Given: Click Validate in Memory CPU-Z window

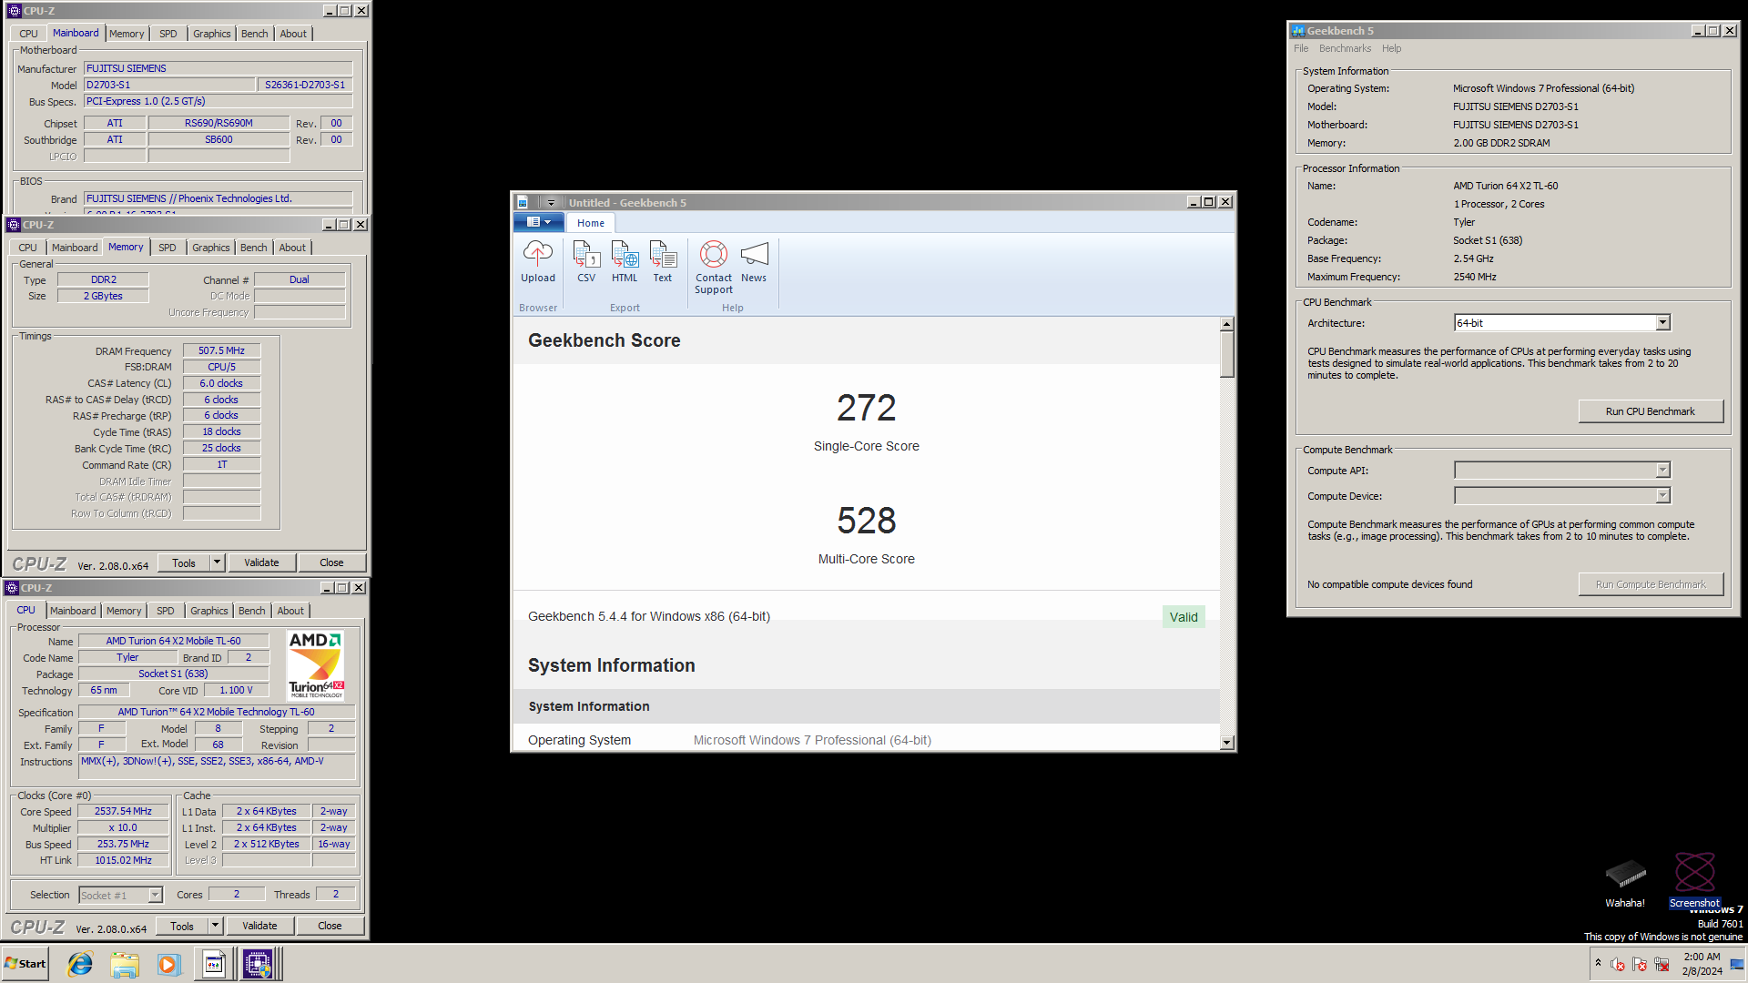Looking at the screenshot, I should tap(261, 562).
